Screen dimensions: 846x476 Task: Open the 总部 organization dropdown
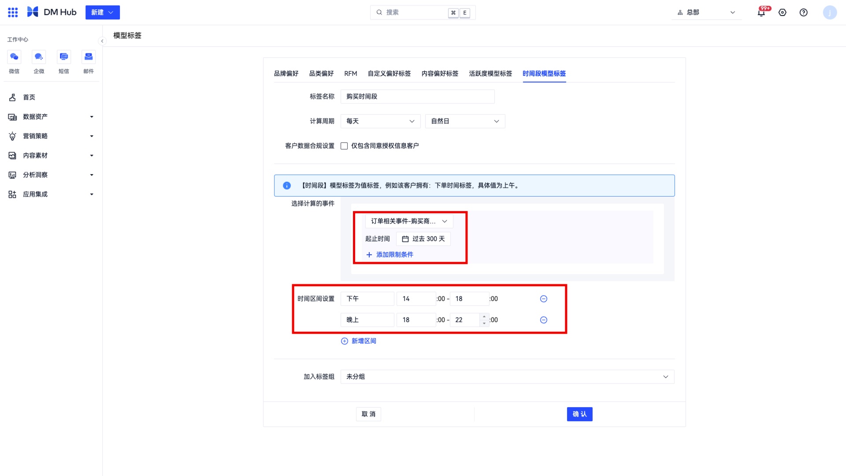point(706,12)
